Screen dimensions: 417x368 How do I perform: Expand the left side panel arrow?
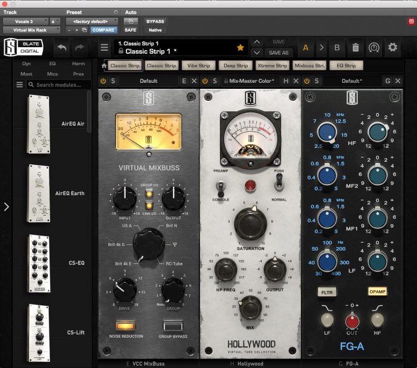(x=7, y=207)
